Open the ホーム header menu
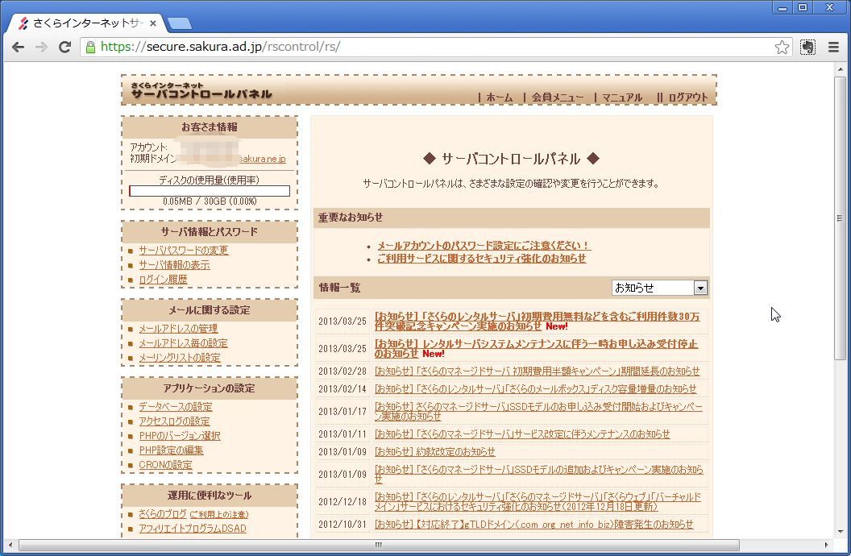Image resolution: width=851 pixels, height=556 pixels. pyautogui.click(x=500, y=98)
